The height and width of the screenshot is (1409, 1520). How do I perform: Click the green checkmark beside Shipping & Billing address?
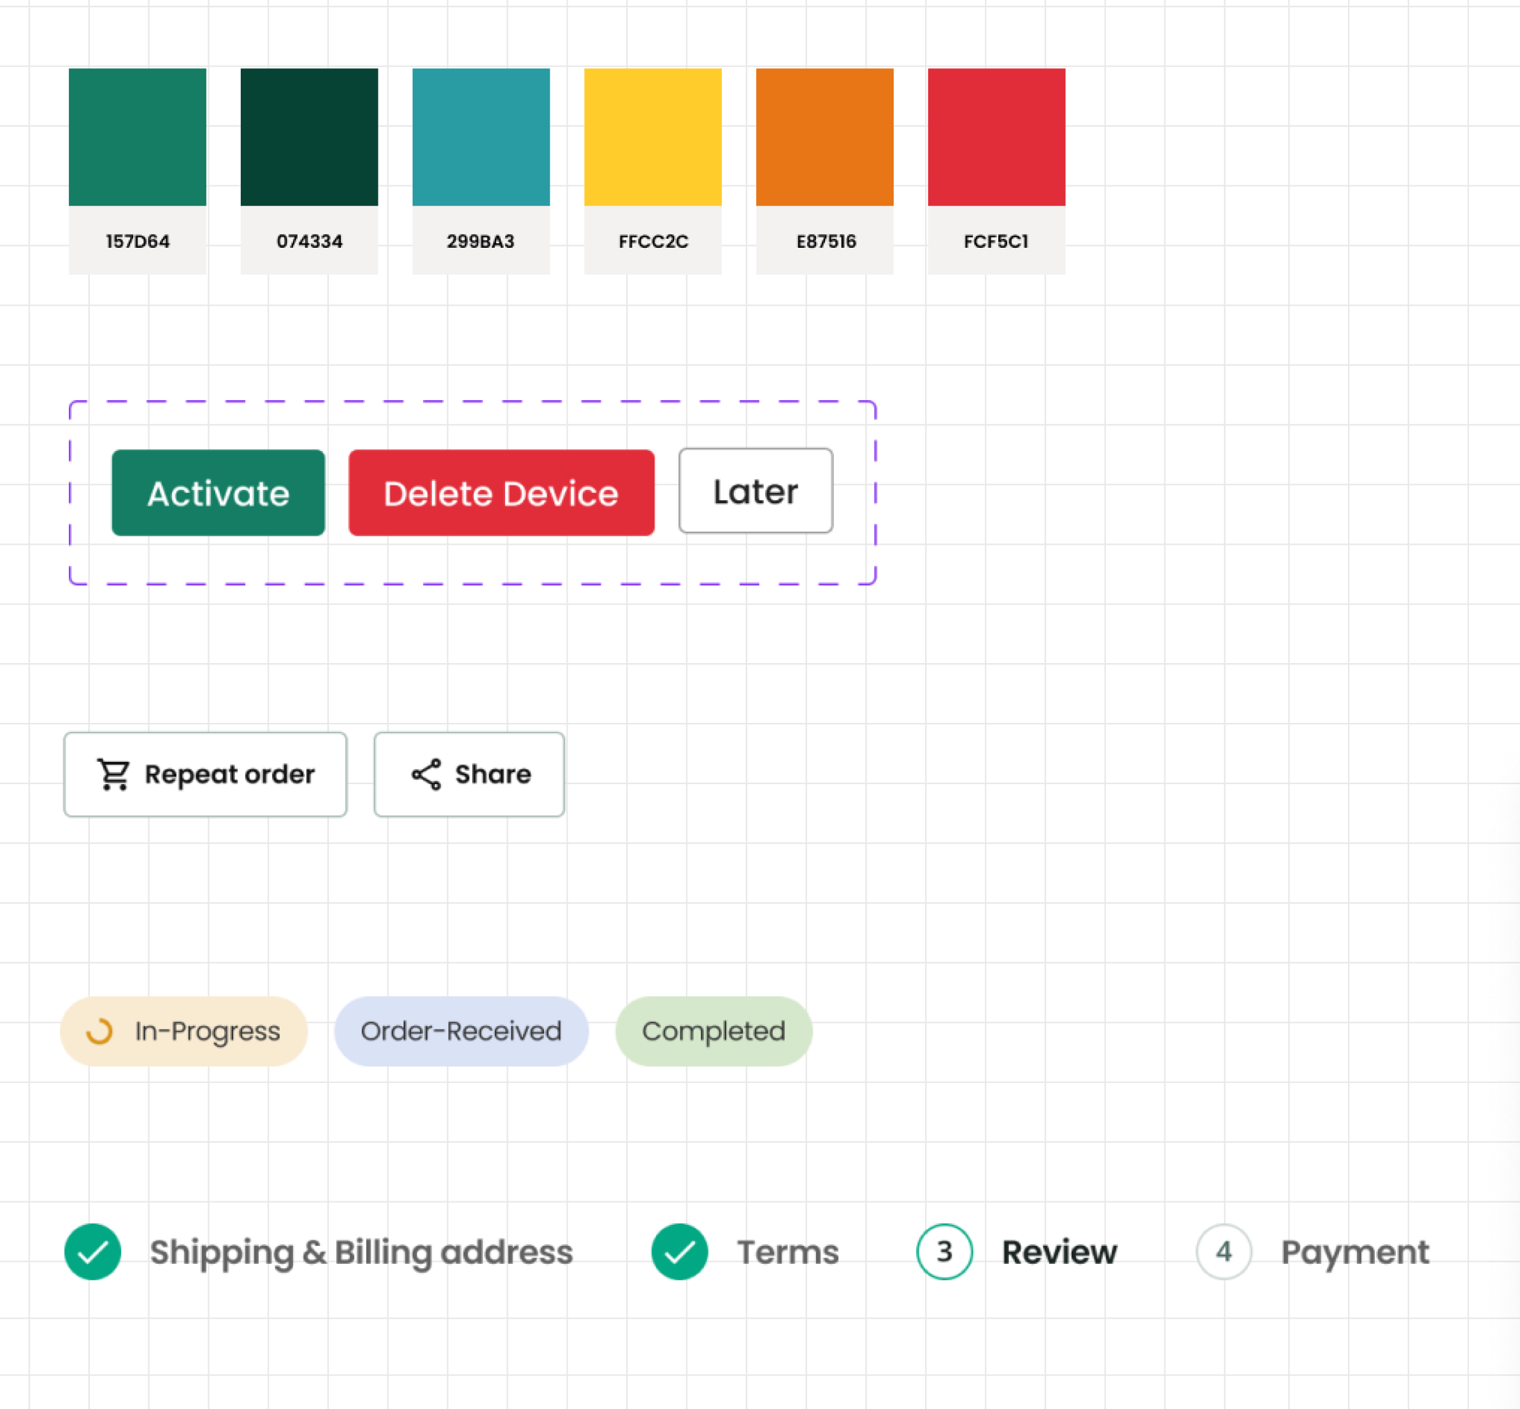92,1251
